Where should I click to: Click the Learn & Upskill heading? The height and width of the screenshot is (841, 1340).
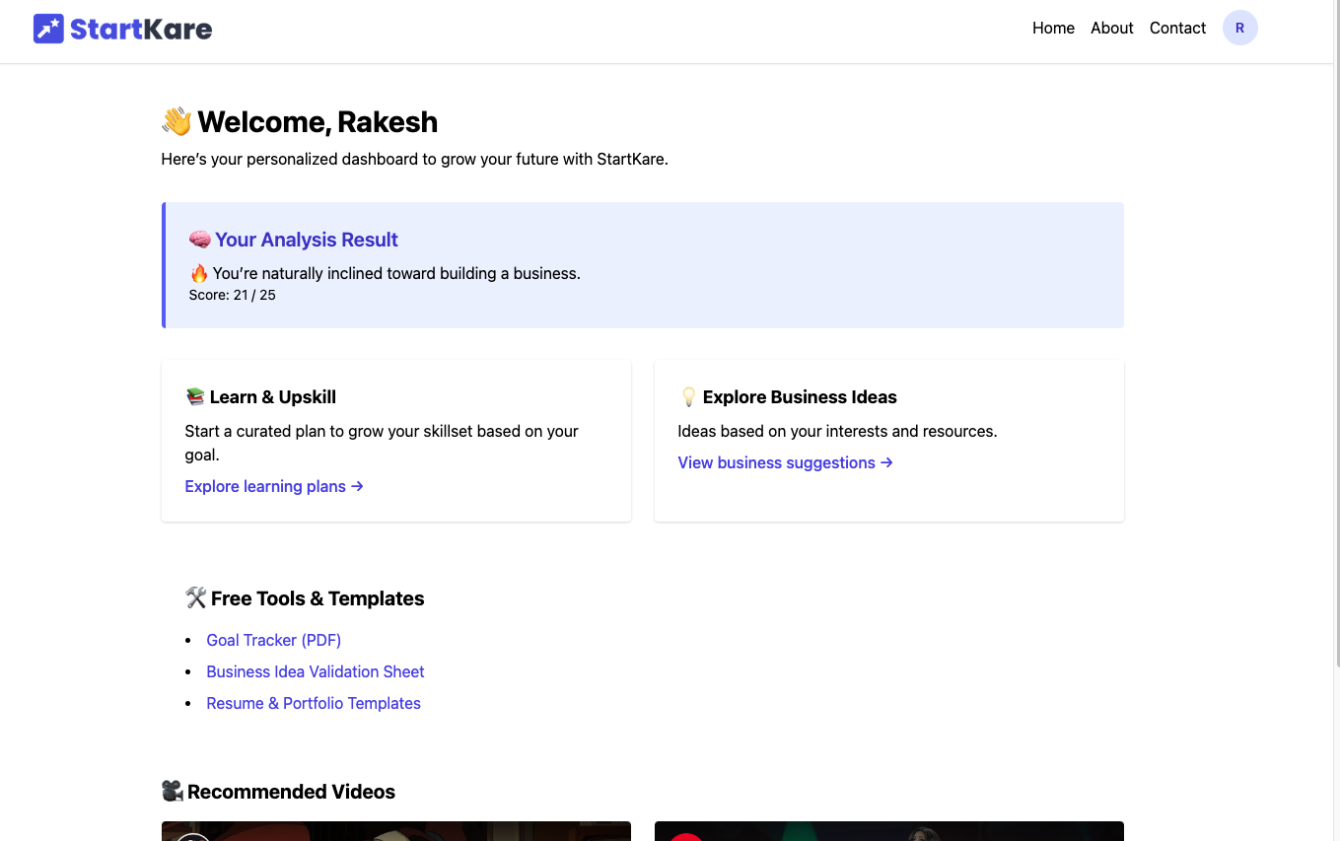click(x=272, y=397)
